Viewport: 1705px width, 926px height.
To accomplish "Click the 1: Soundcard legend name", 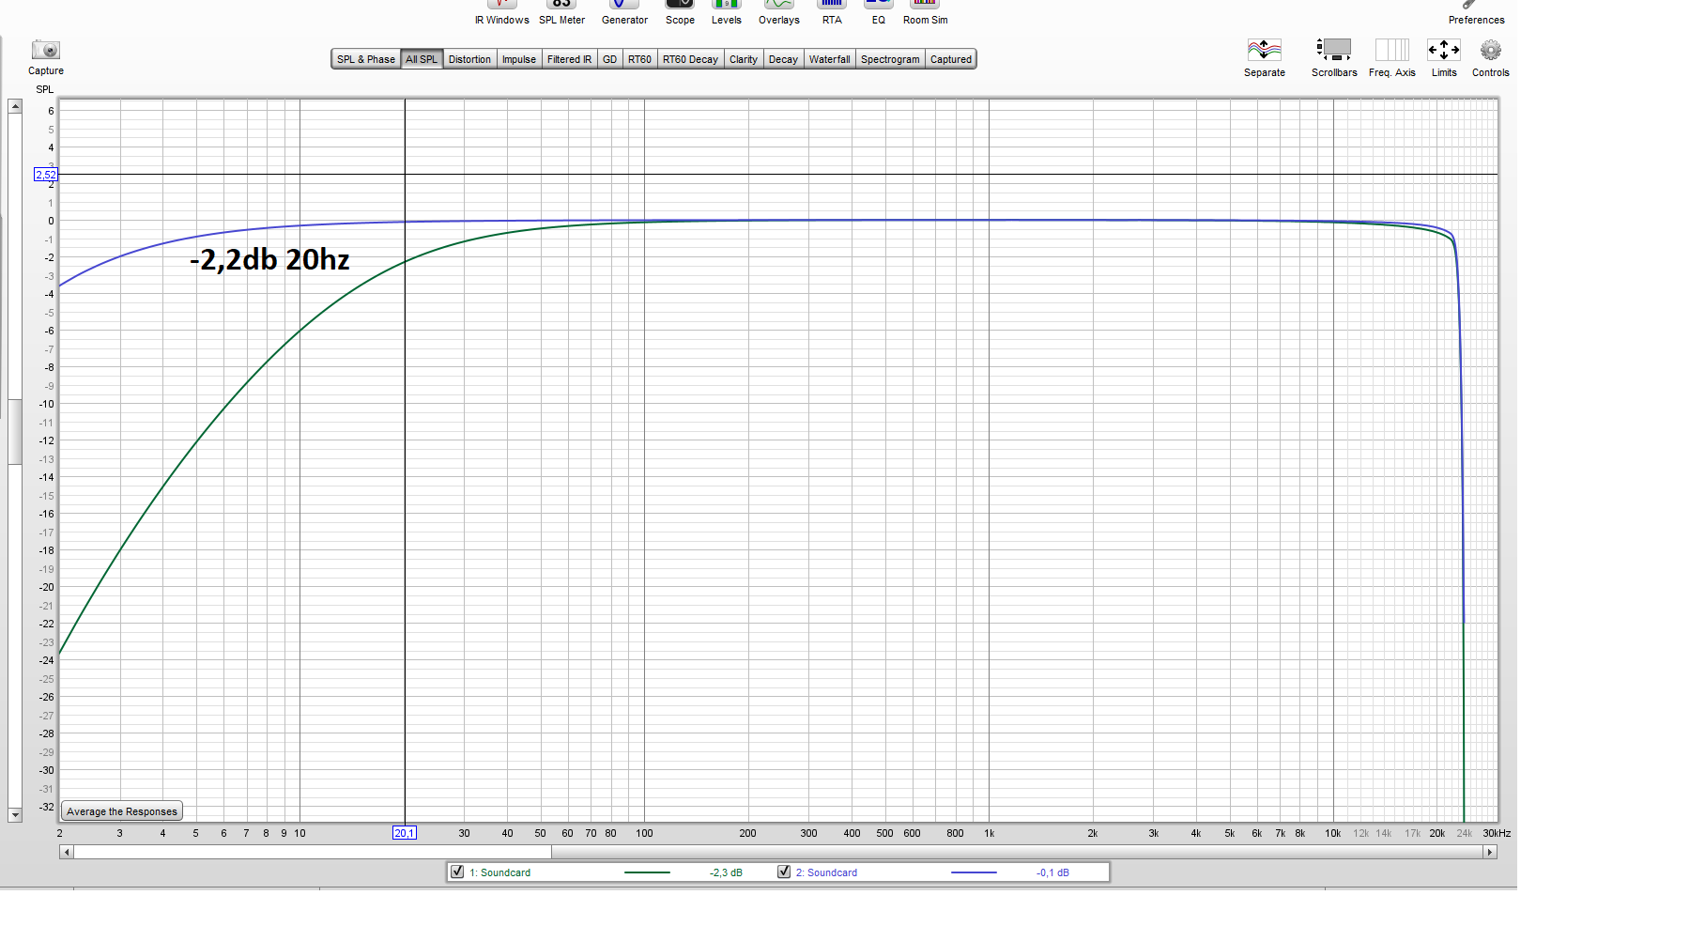I will click(x=499, y=872).
